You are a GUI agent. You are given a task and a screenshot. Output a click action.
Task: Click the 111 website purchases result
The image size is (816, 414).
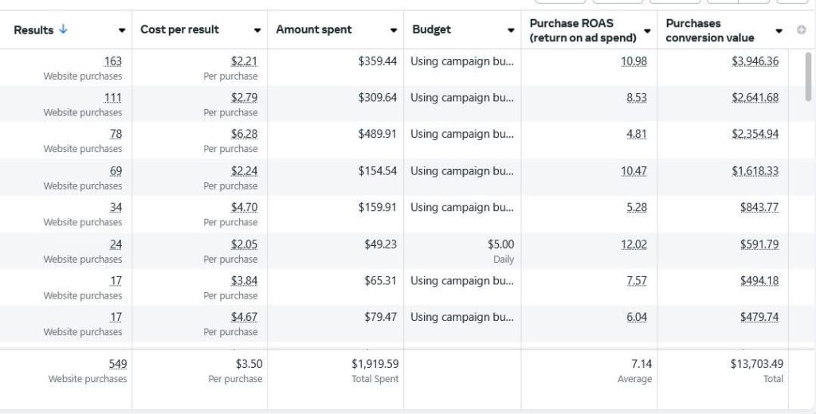pyautogui.click(x=112, y=98)
